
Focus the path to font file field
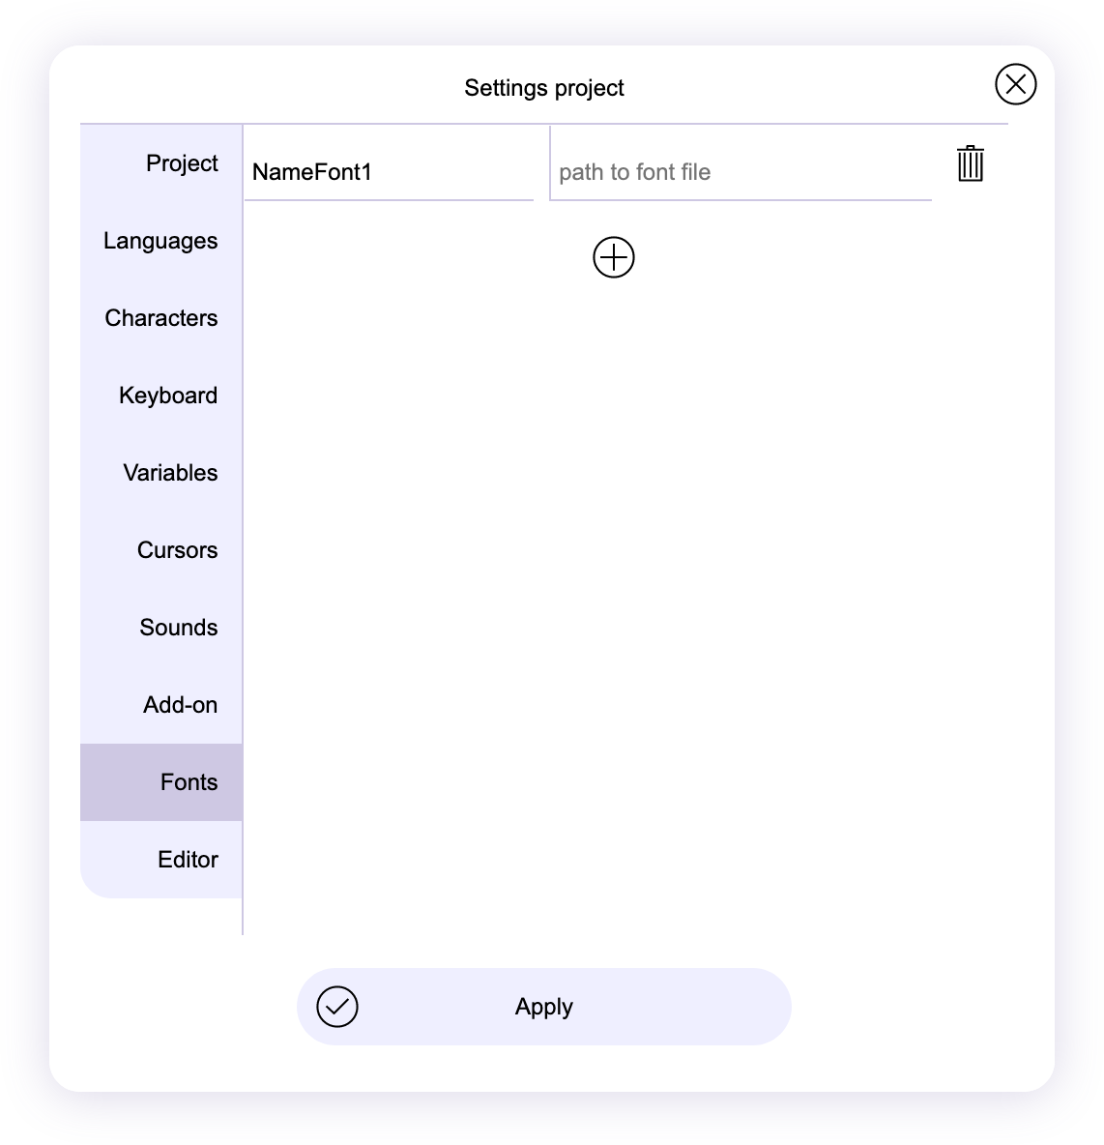[x=740, y=172]
